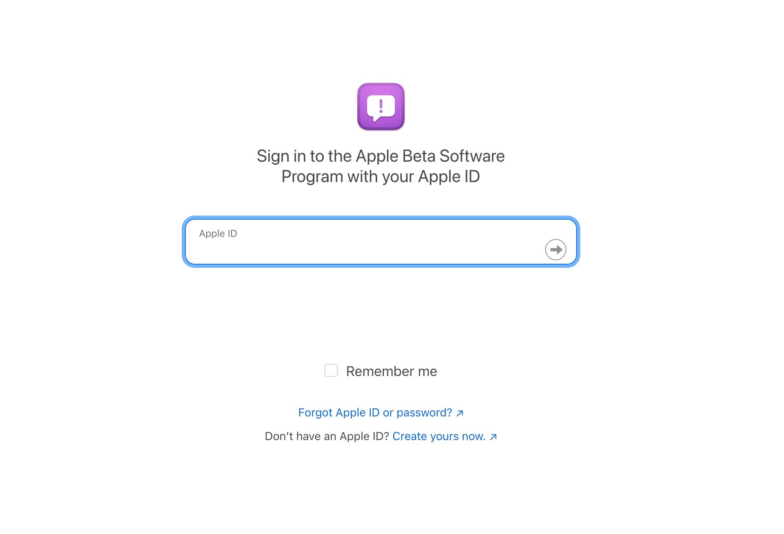Enable the Remember me checkbox
Screen dimensions: 784x534
pos(331,370)
